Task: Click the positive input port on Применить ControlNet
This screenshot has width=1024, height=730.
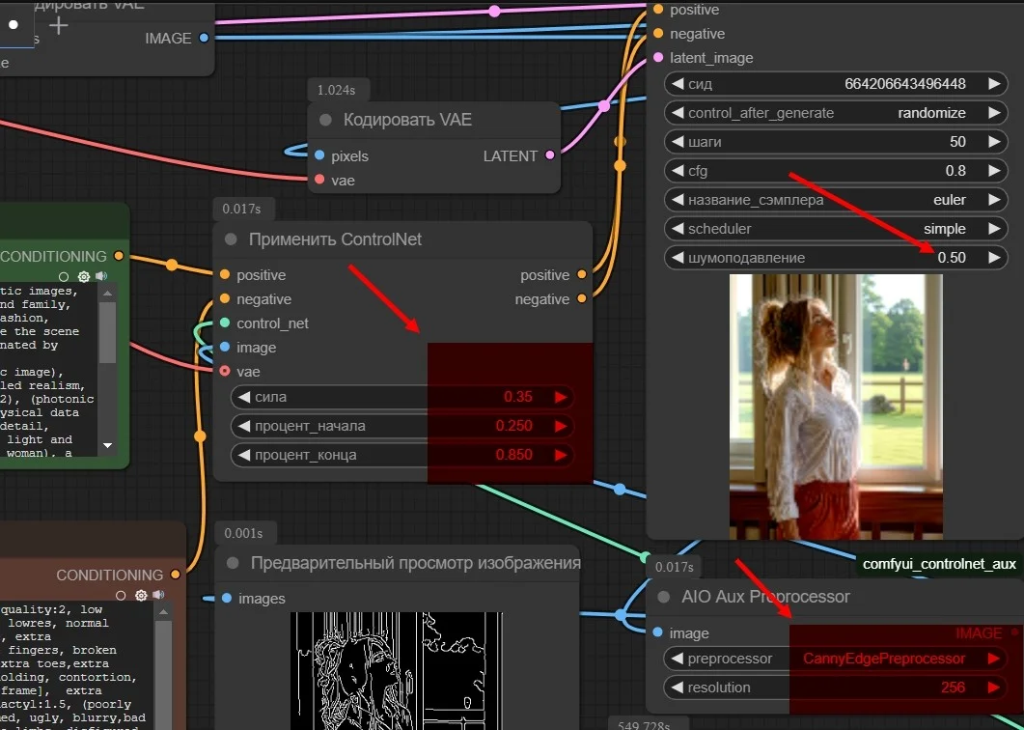Action: [225, 274]
